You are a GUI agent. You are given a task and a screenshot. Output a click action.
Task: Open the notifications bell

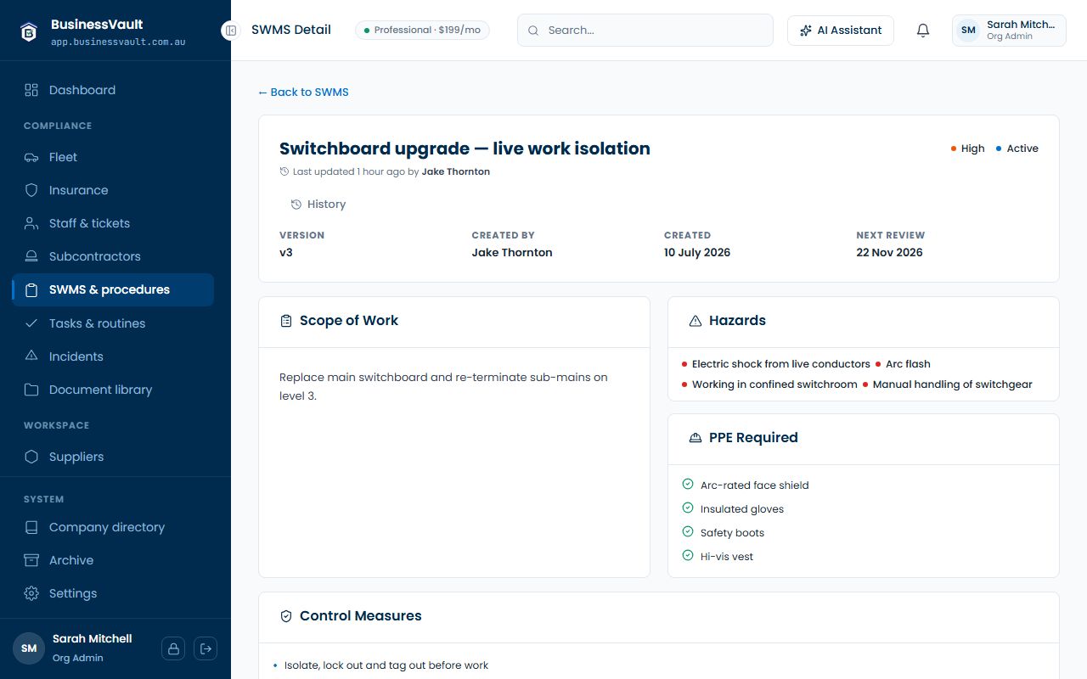point(923,31)
